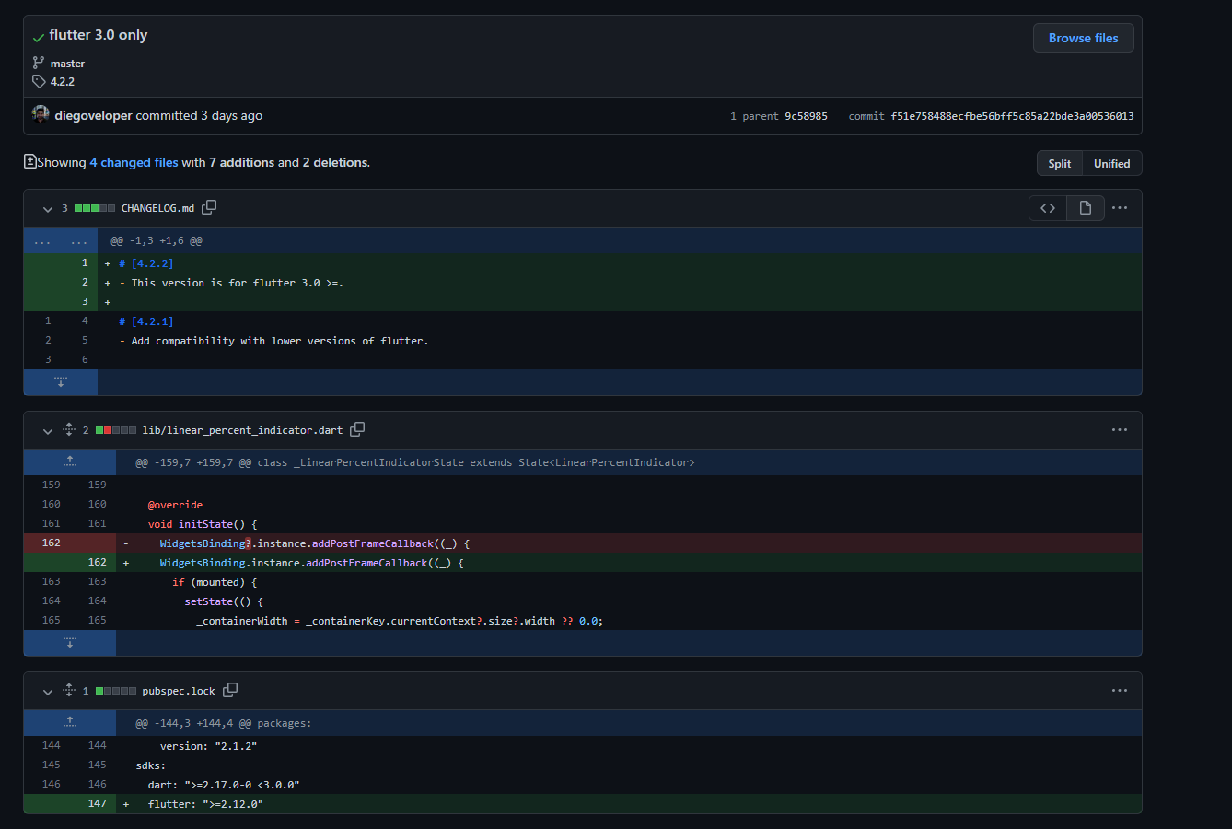
Task: Click the 'version: "2.1.2"' line
Action: 208,746
